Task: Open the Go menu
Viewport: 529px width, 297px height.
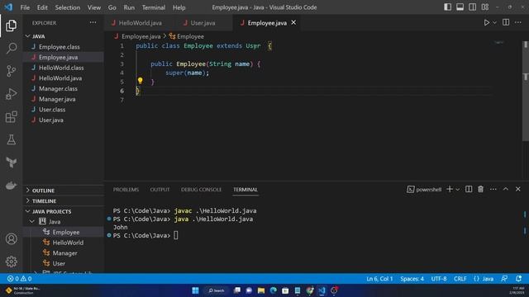Action: pos(112,7)
